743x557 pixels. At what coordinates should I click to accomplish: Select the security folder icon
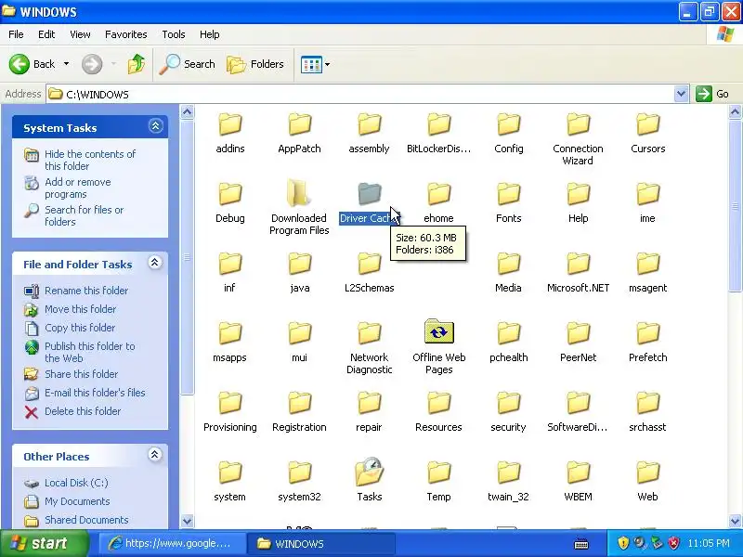click(x=508, y=403)
